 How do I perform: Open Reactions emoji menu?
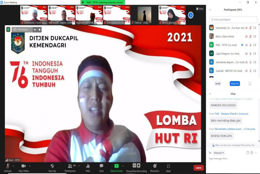tap(155, 168)
